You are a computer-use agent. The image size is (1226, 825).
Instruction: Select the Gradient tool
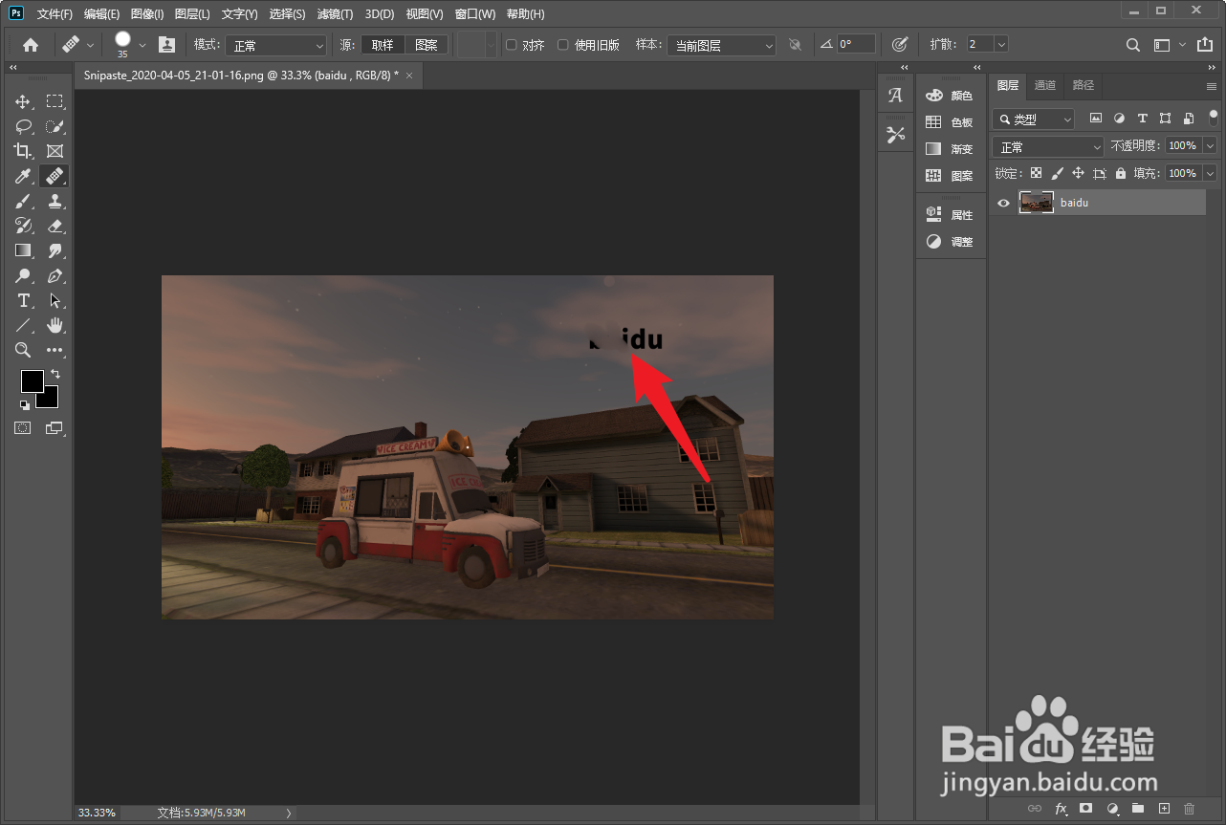[23, 250]
